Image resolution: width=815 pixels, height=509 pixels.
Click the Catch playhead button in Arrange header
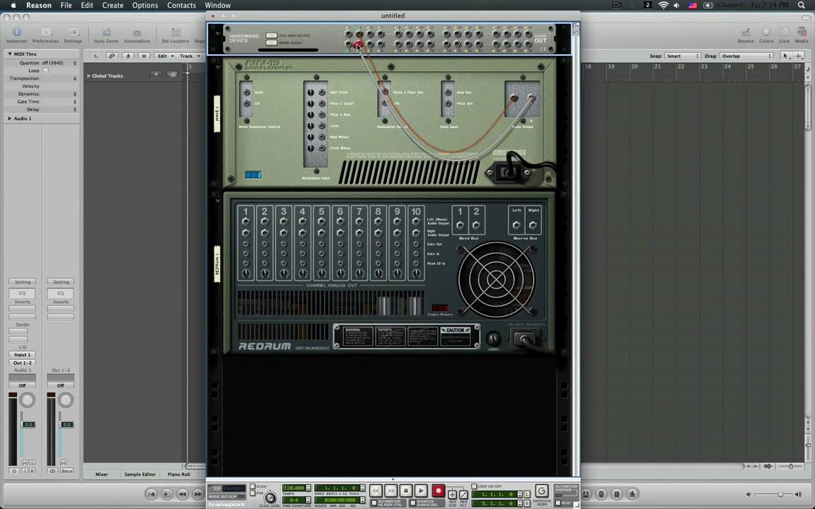click(x=128, y=56)
